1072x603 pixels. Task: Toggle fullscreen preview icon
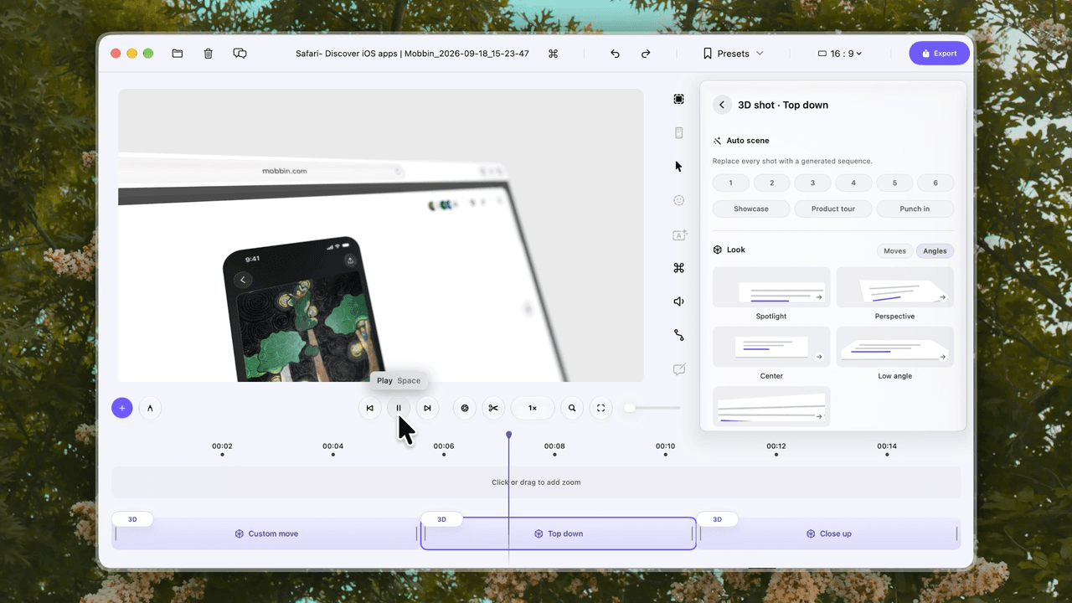tap(600, 408)
